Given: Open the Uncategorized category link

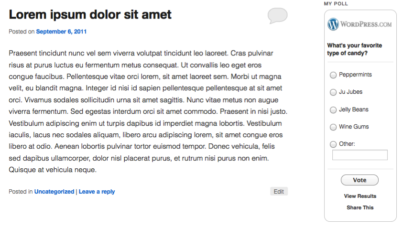Looking at the screenshot, I should [x=54, y=192].
